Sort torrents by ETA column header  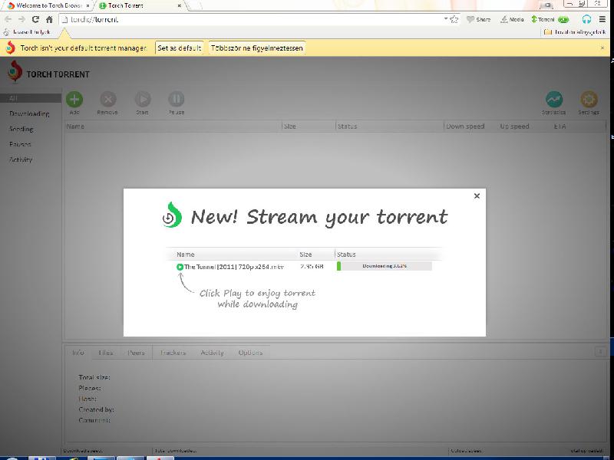pos(560,127)
